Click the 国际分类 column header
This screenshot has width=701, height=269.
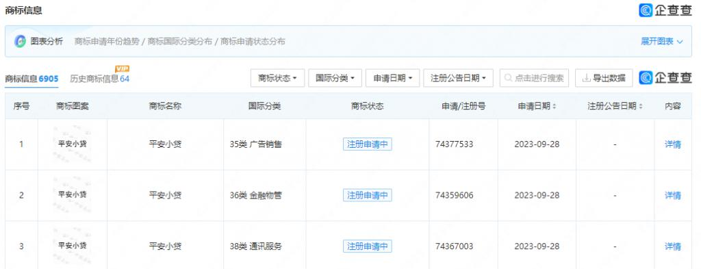(265, 106)
